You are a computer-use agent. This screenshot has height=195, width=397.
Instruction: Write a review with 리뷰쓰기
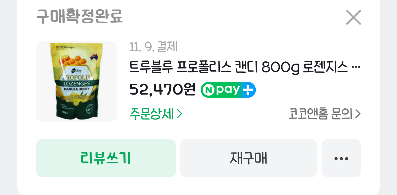(106, 158)
